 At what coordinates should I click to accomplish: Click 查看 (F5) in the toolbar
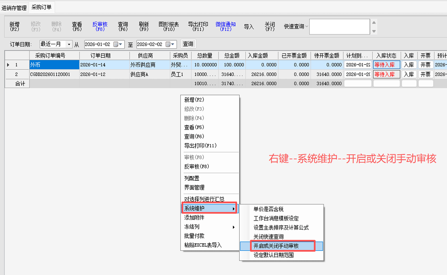[x=77, y=26]
